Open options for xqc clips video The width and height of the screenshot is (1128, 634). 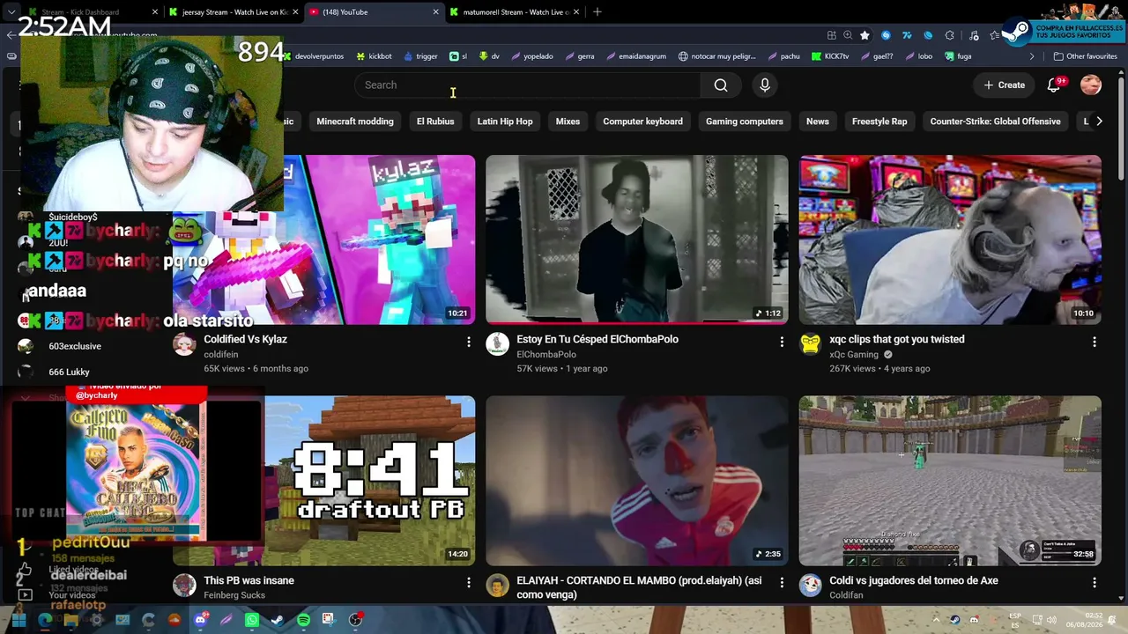coord(1095,342)
